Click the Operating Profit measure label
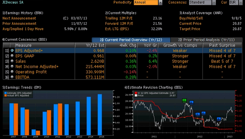Image resolution: width=245 pixels, height=139 pixels. [31, 72]
